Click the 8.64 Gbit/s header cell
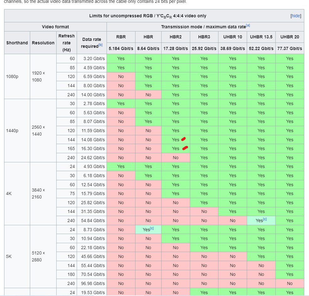Screen dimensions: 309x296 pyautogui.click(x=148, y=48)
